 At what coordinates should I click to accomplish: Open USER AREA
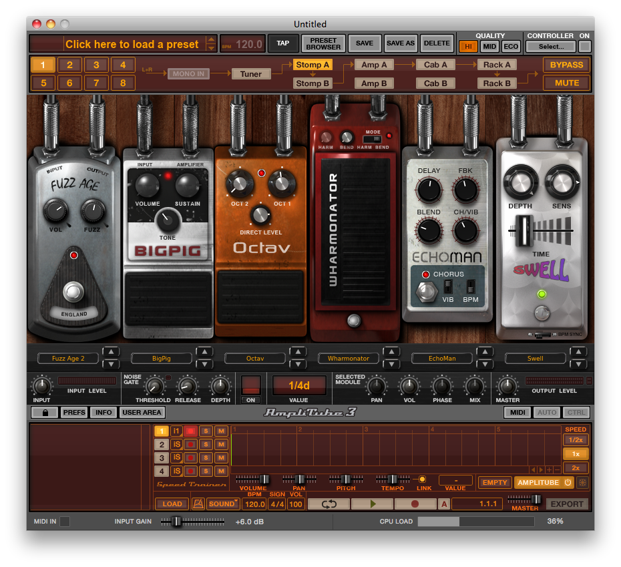coord(142,413)
